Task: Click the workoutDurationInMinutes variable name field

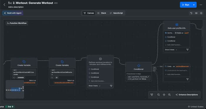Action: point(62,72)
